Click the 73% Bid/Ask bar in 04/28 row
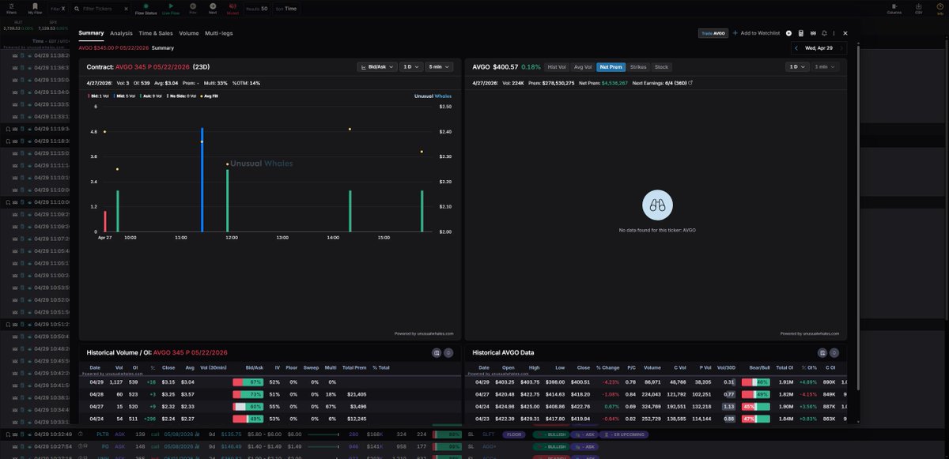949x459 pixels. pos(248,393)
